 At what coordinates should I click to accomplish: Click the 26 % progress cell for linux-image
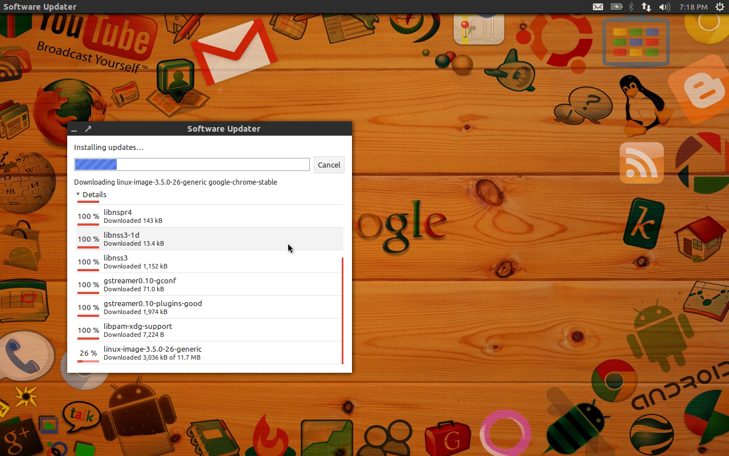[88, 353]
